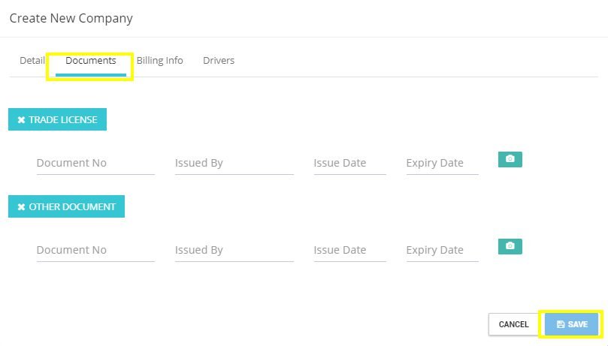This screenshot has width=608, height=346.
Task: Open Other Document Expiry Date field
Action: tap(443, 251)
